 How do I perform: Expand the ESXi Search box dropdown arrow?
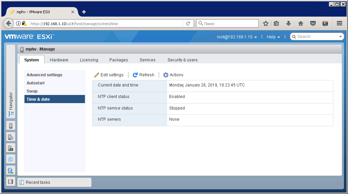point(341,37)
